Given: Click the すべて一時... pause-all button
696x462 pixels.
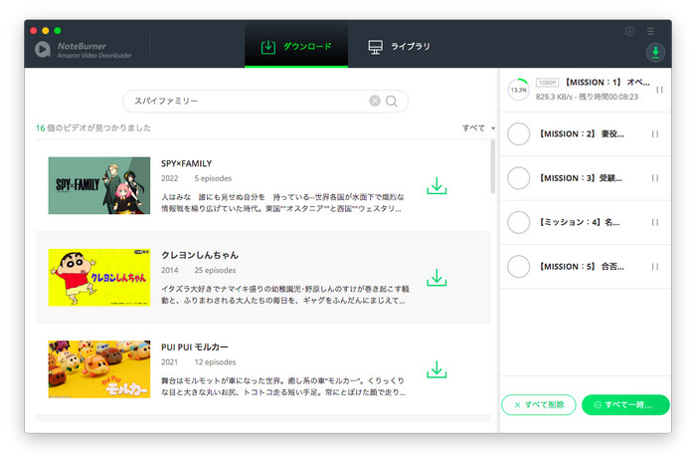Looking at the screenshot, I should (x=625, y=404).
